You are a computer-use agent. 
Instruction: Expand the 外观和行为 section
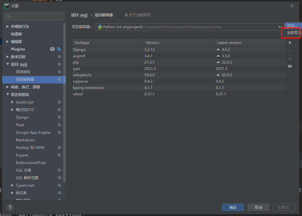click(x=7, y=26)
